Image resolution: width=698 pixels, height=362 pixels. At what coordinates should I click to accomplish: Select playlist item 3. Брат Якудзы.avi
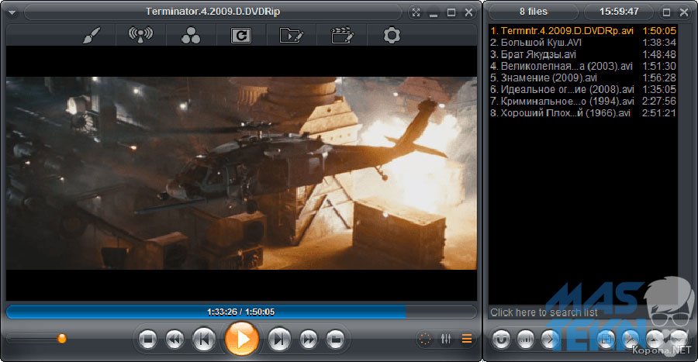(x=583, y=54)
